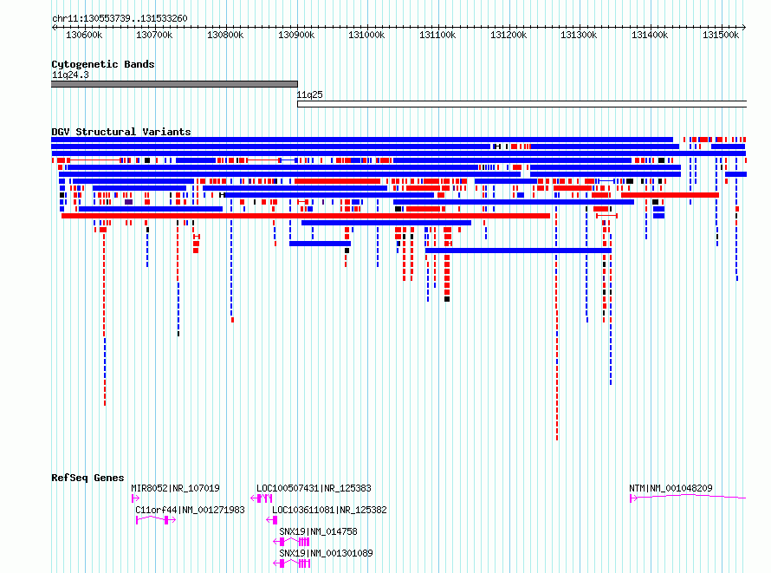Image resolution: width=771 pixels, height=573 pixels.
Task: Click the 131100k ruler tick label
Action: tap(437, 36)
